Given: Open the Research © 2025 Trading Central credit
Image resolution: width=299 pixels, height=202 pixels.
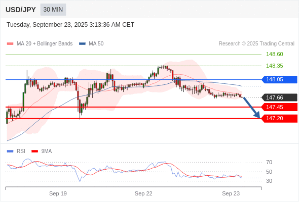Looking at the screenshot, I should [256, 44].
